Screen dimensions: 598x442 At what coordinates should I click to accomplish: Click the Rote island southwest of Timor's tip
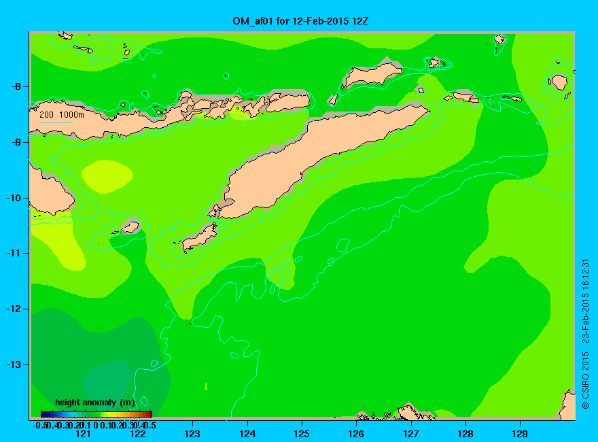(198, 237)
